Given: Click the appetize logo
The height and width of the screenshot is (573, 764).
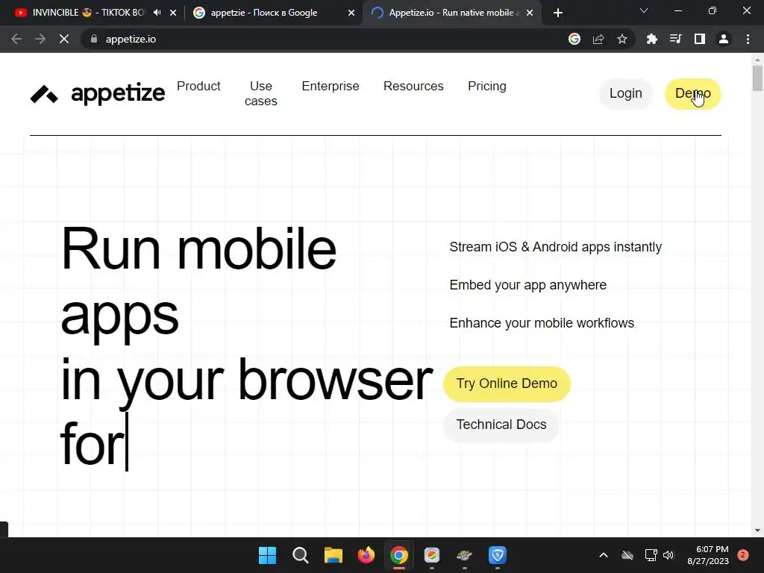Looking at the screenshot, I should (x=98, y=93).
